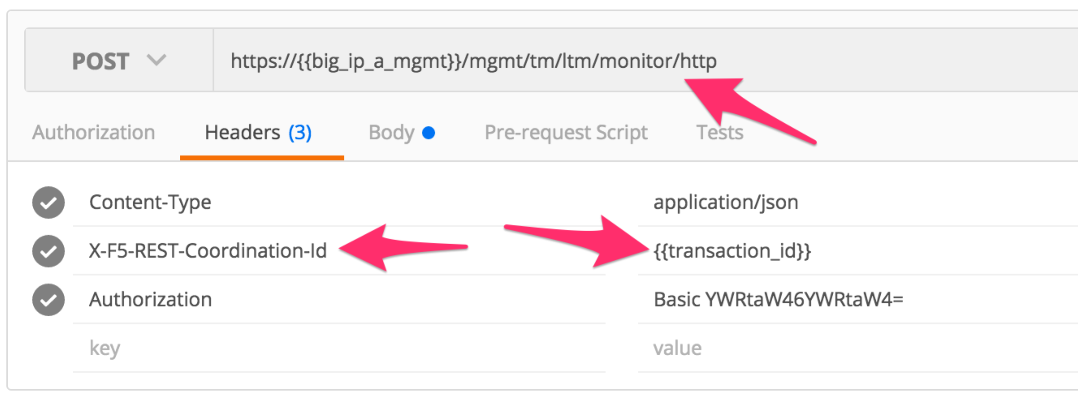Viewport: 1078px width, 418px height.
Task: Click the Authorization header key field
Action: click(339, 299)
